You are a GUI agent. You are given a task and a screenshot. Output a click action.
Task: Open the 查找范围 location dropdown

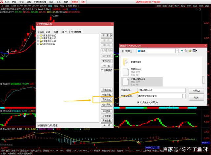click(x=177, y=51)
